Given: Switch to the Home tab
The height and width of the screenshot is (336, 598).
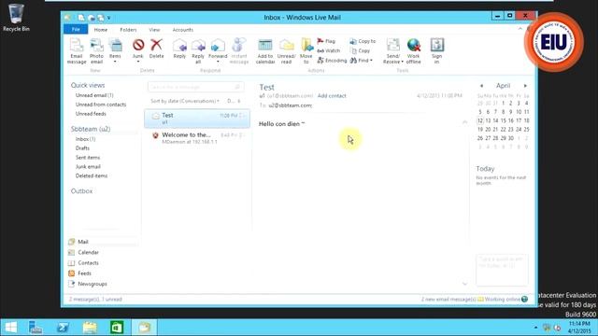Looking at the screenshot, I should [101, 29].
